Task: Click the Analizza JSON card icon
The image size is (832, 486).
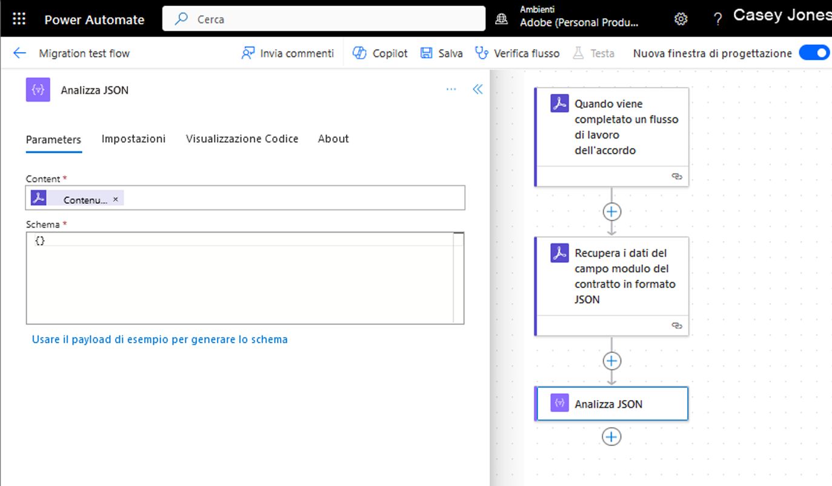Action: click(x=559, y=403)
